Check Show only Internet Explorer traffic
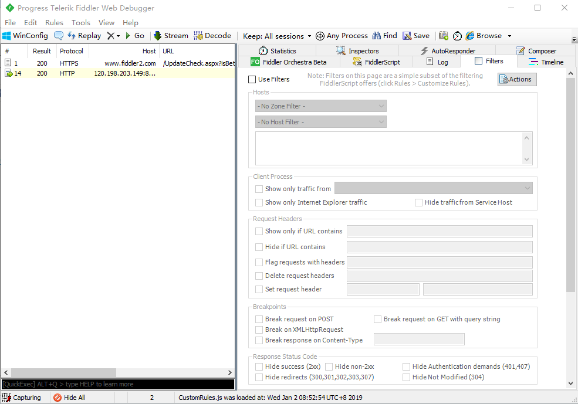578x404 pixels. pyautogui.click(x=259, y=202)
